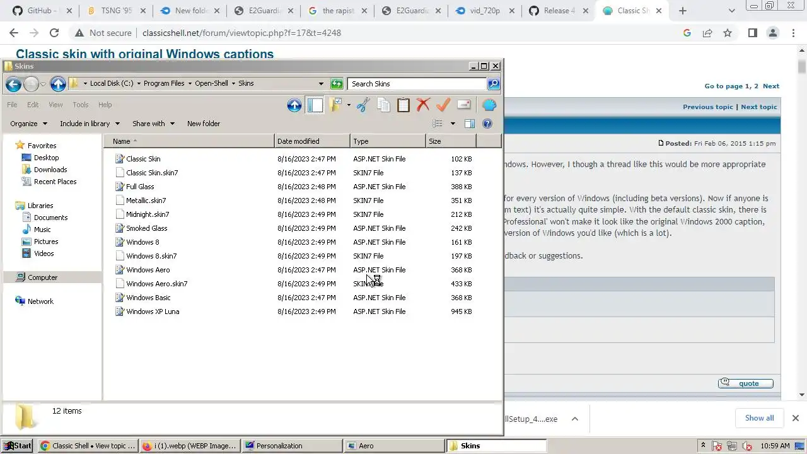Open the recent pages dropdown arrow
This screenshot has height=454, width=807.
(43, 84)
